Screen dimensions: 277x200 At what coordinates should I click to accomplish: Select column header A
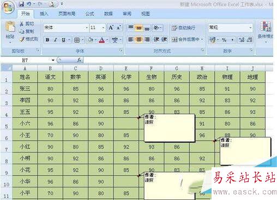pos(25,68)
